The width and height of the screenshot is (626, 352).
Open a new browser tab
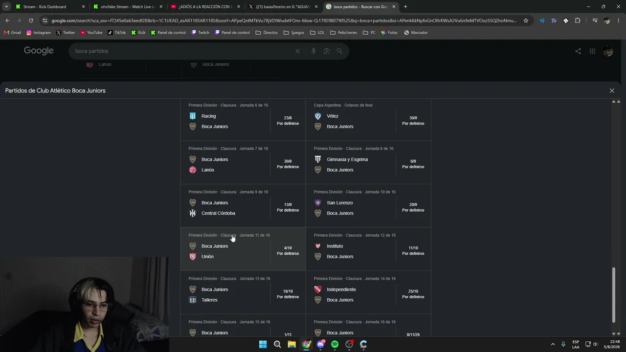(405, 7)
